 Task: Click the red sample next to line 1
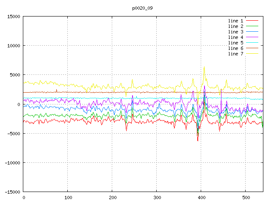tap(252, 21)
